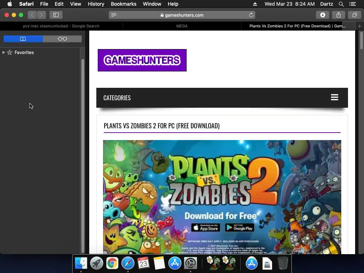Viewport: 364px width, 273px height.
Task: Open a new tab with plus button
Action: [x=359, y=26]
